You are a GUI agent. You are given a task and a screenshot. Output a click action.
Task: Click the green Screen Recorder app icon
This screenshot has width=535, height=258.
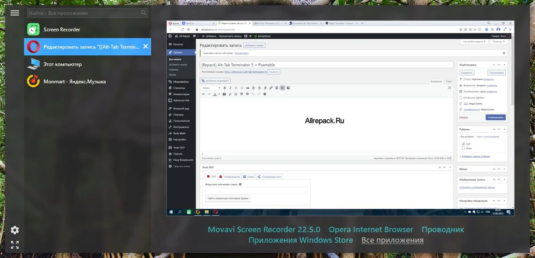[33, 29]
